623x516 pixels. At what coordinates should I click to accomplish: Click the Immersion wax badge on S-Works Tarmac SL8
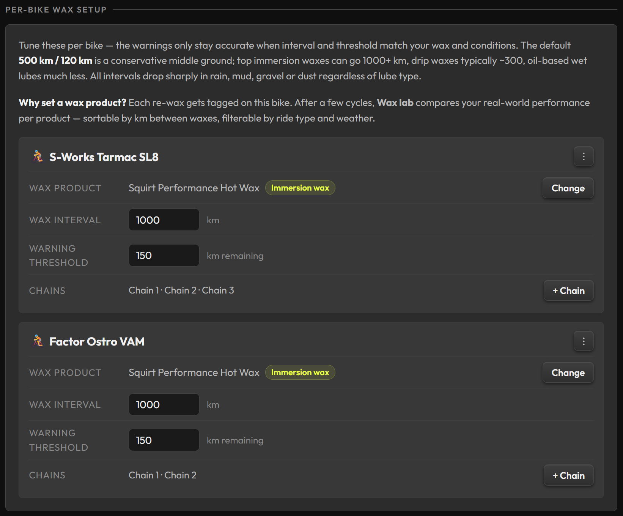pyautogui.click(x=300, y=188)
